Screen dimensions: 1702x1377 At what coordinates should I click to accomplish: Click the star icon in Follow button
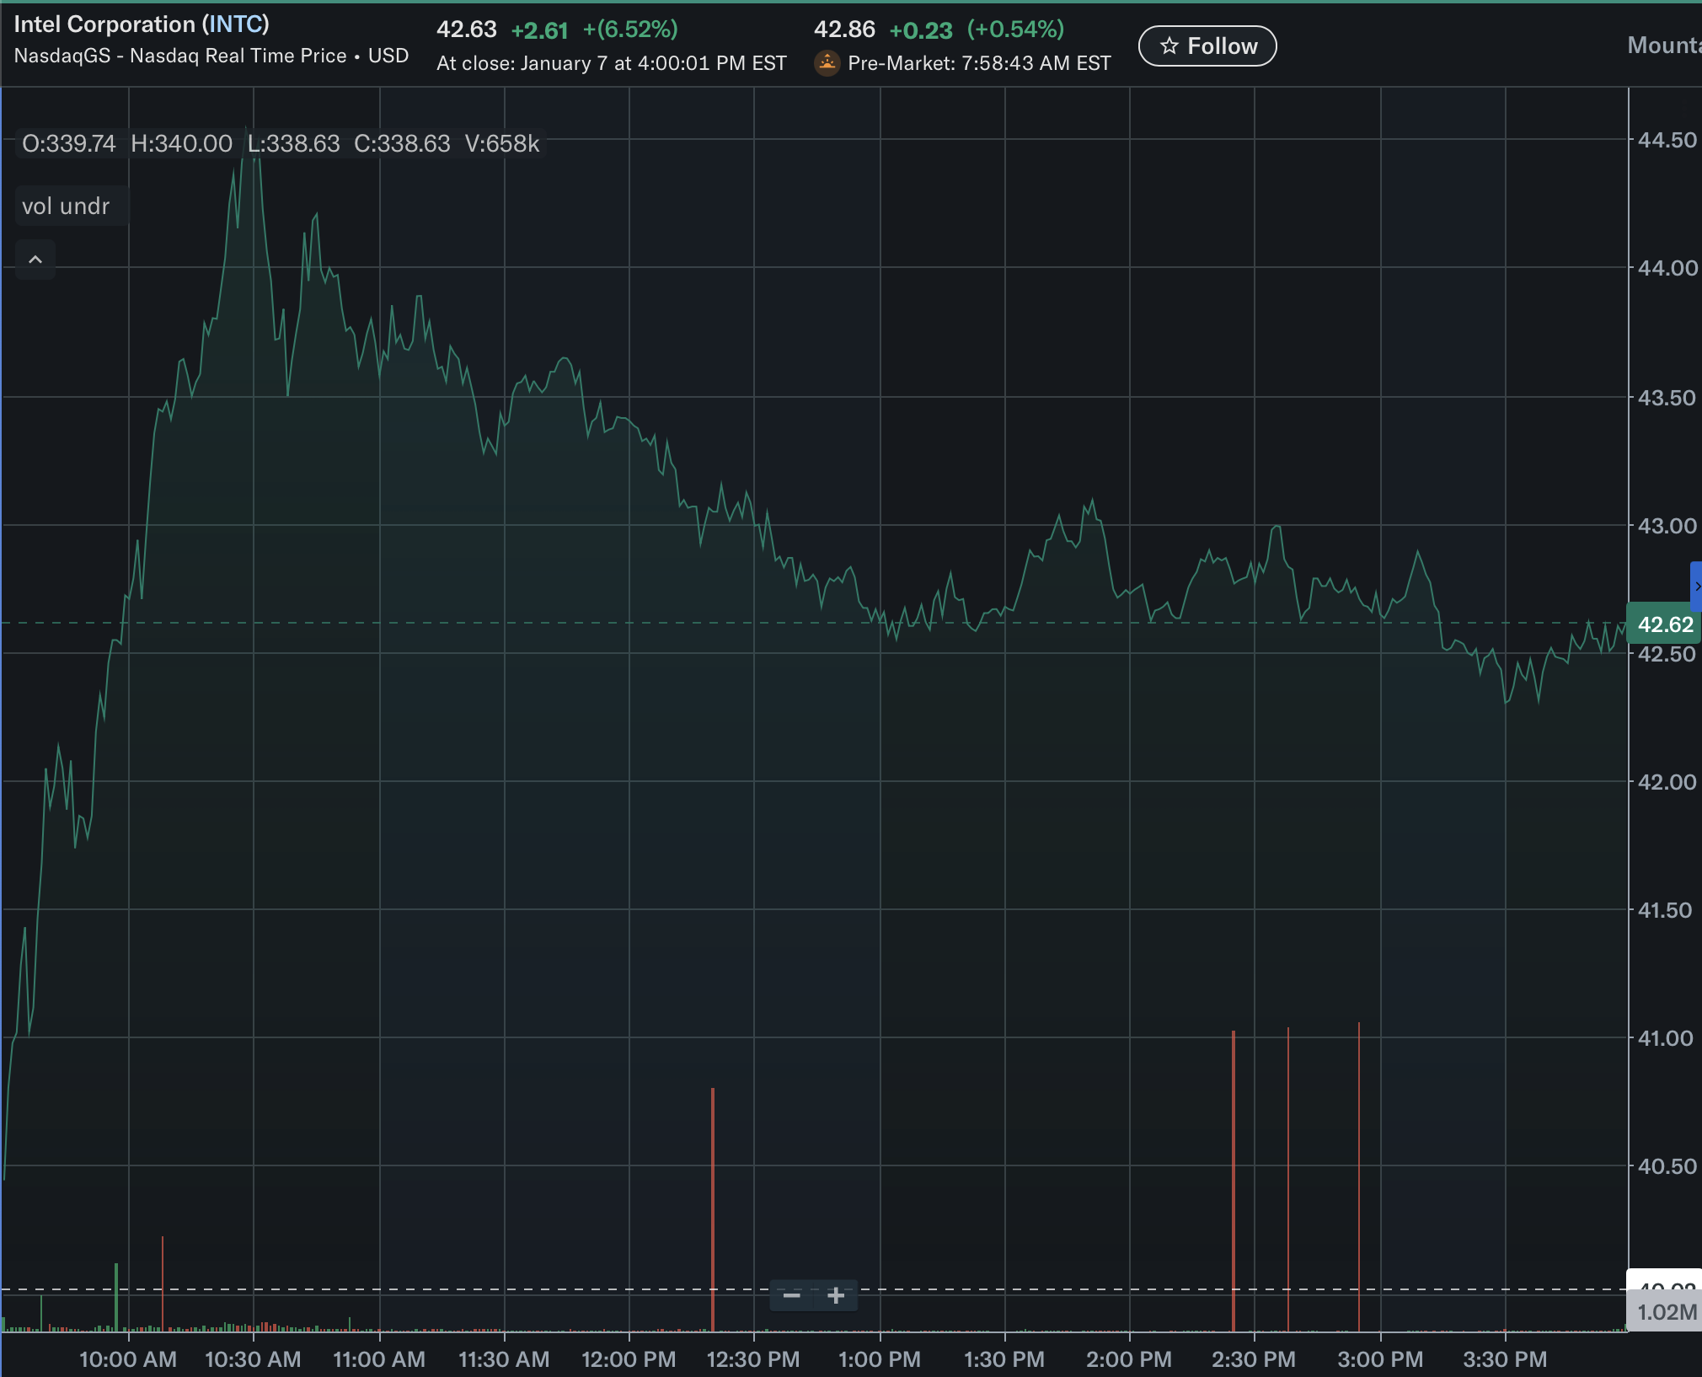pos(1169,46)
